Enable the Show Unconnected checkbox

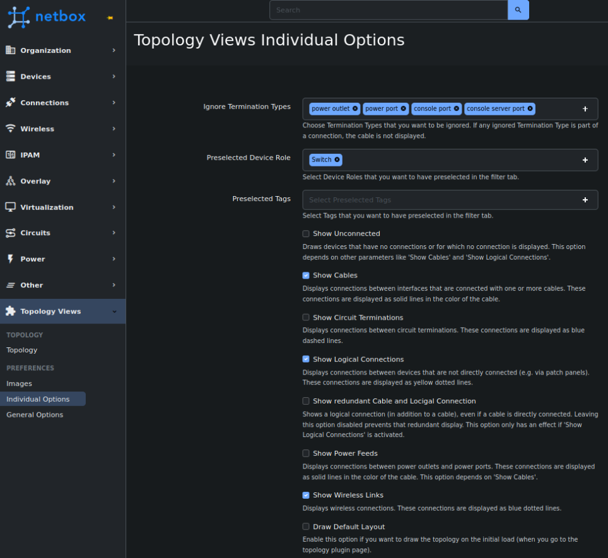tap(306, 233)
